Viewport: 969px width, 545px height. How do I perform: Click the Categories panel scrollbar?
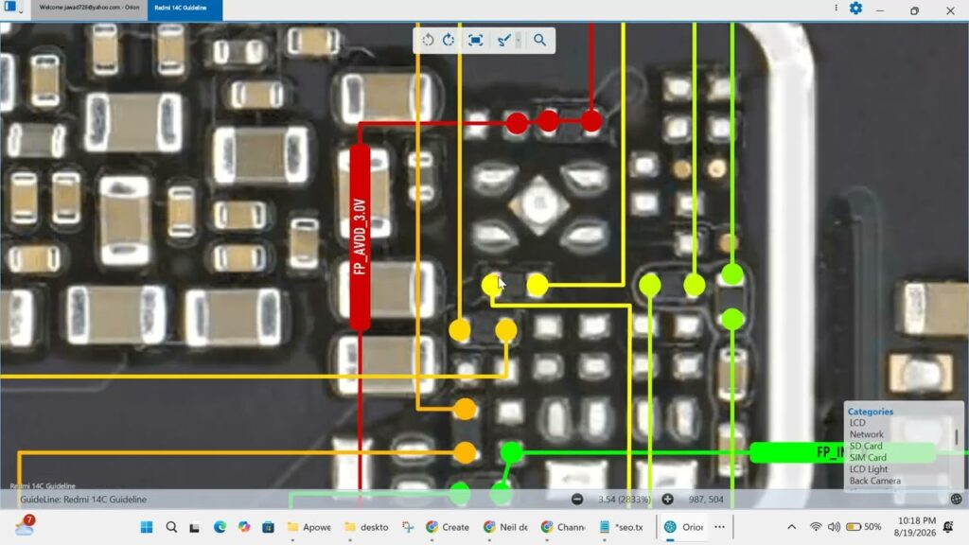click(x=957, y=437)
